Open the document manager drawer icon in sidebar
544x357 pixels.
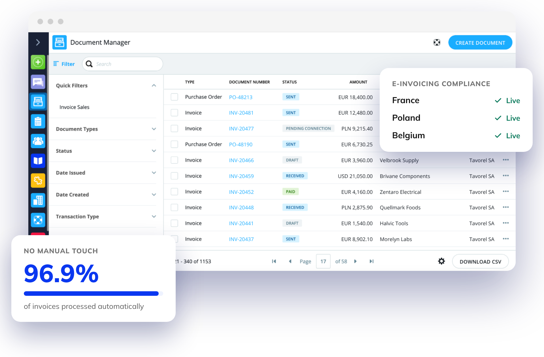tap(38, 101)
